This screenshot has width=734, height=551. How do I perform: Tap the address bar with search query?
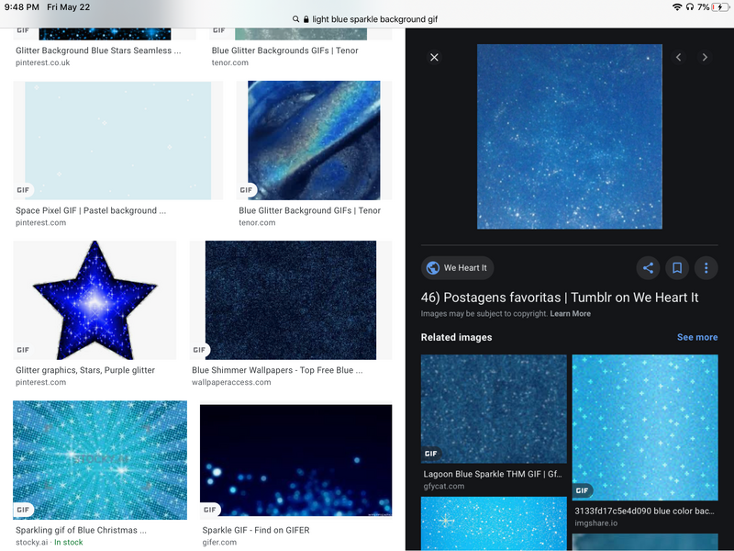(x=367, y=19)
